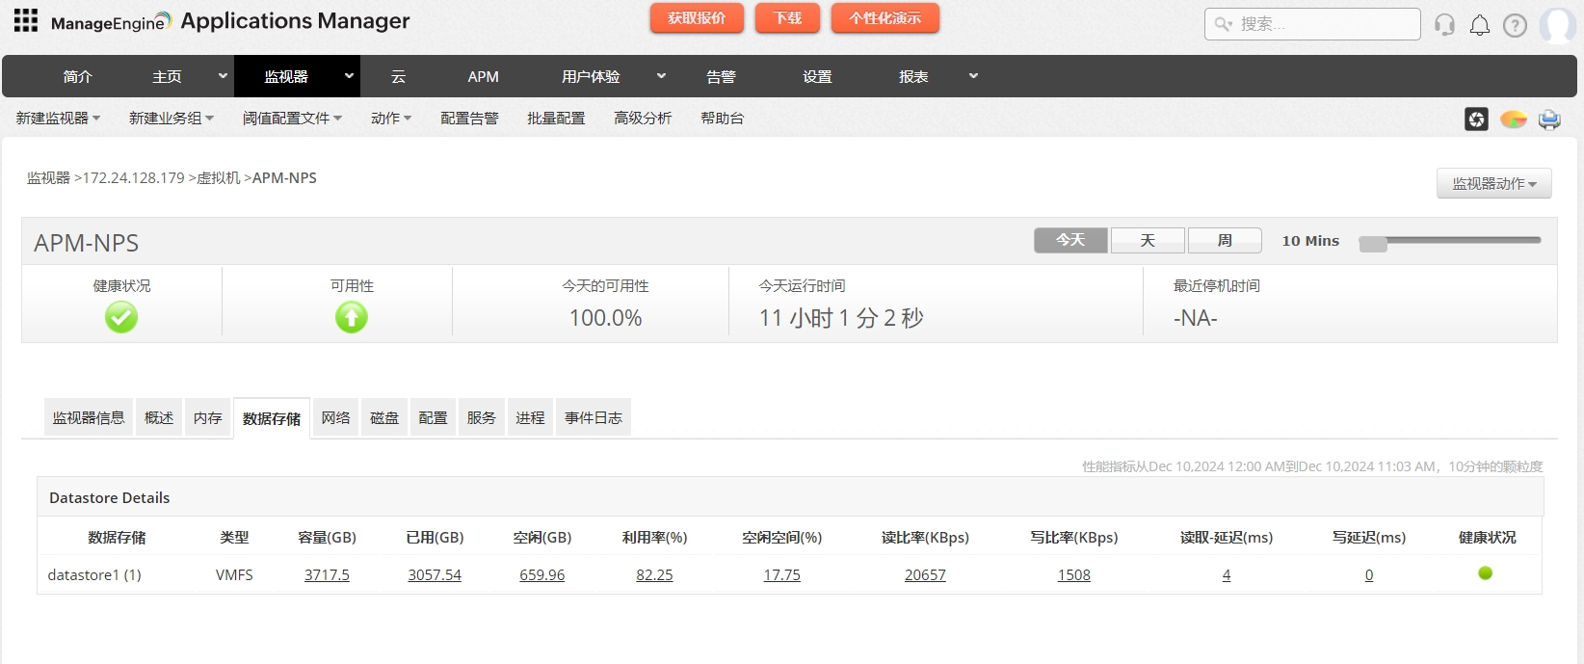Switch to the 内存 tab

(207, 417)
